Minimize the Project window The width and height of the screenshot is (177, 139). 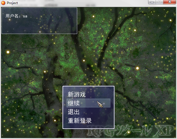[152, 2]
